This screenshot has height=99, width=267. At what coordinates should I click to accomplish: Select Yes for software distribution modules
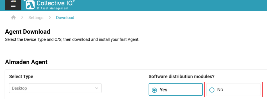pyautogui.click(x=175, y=89)
